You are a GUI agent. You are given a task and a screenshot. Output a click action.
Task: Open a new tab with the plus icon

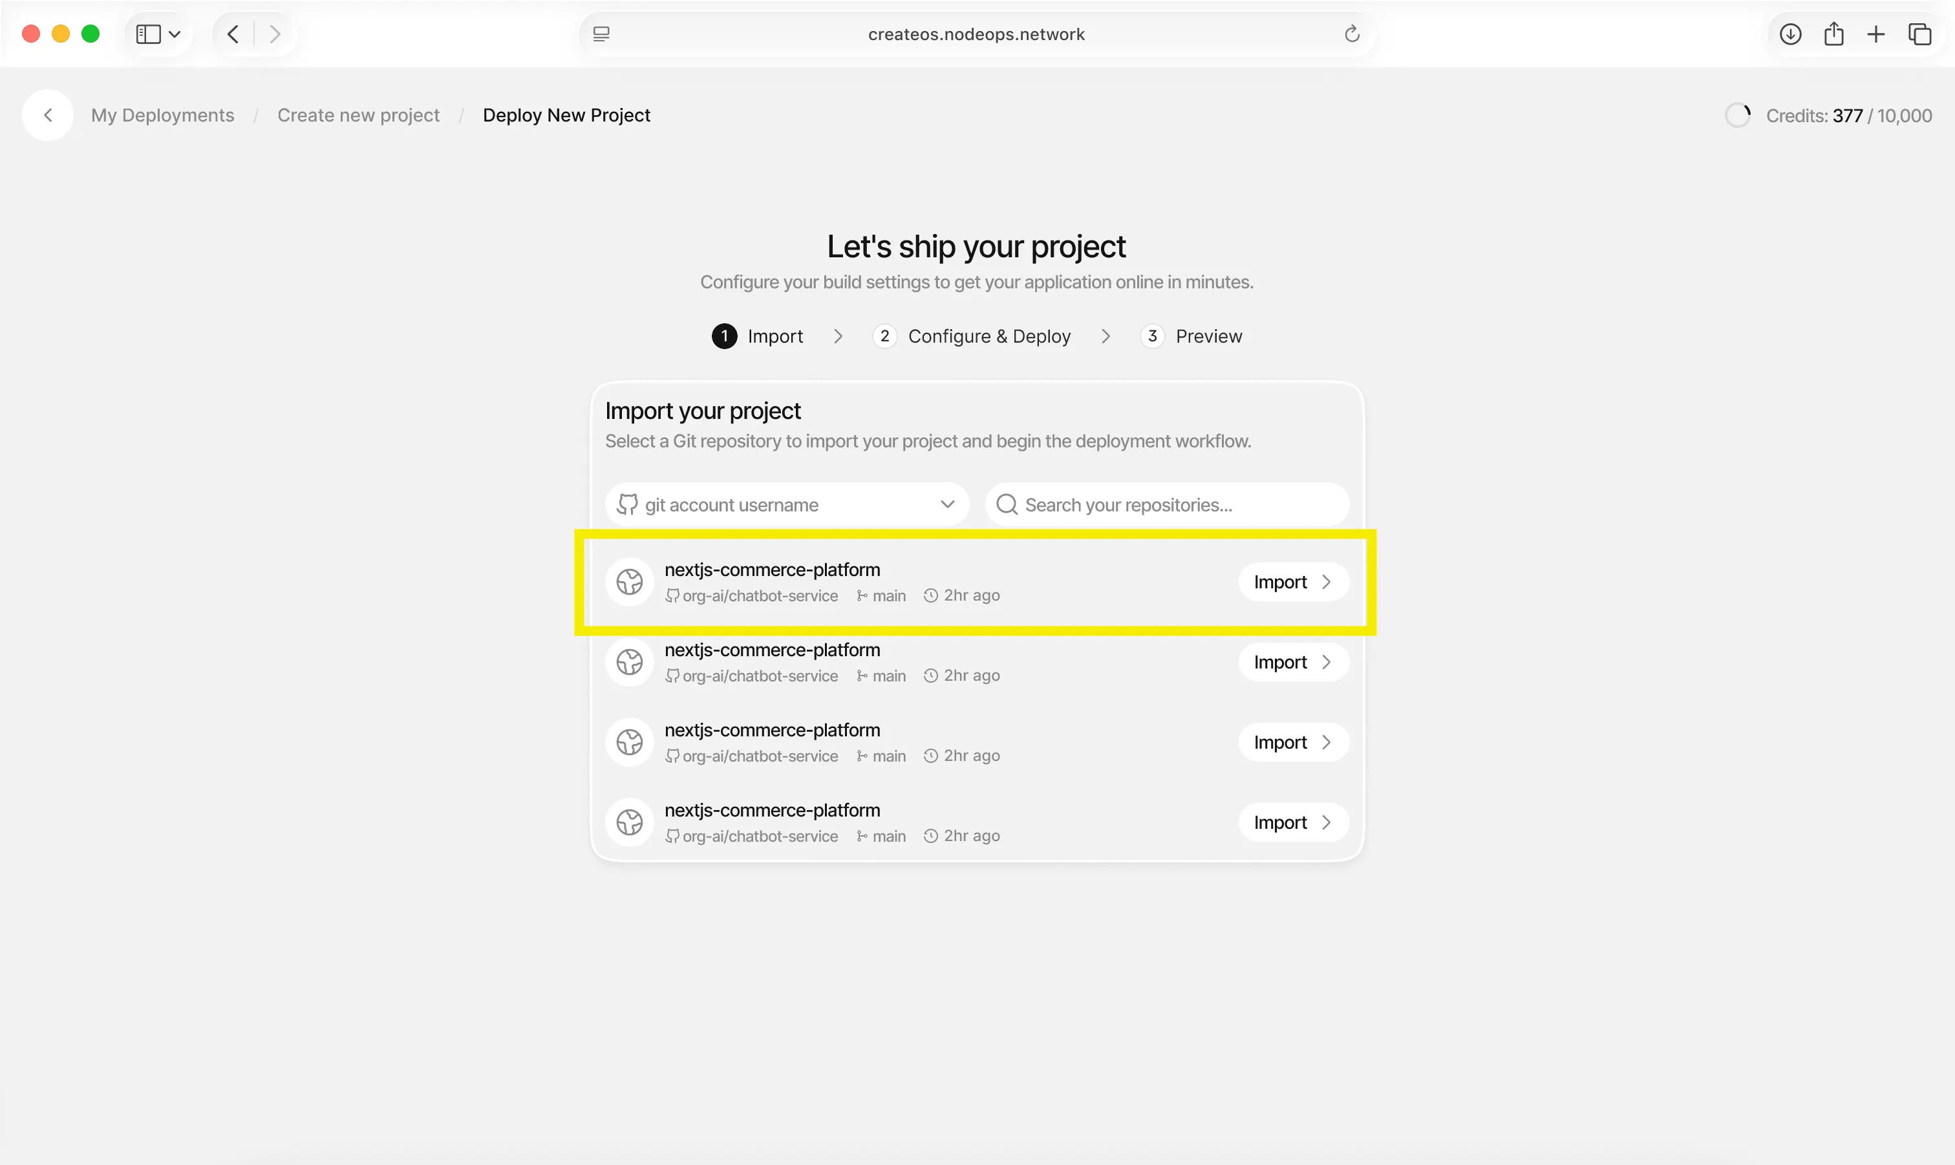coord(1875,34)
